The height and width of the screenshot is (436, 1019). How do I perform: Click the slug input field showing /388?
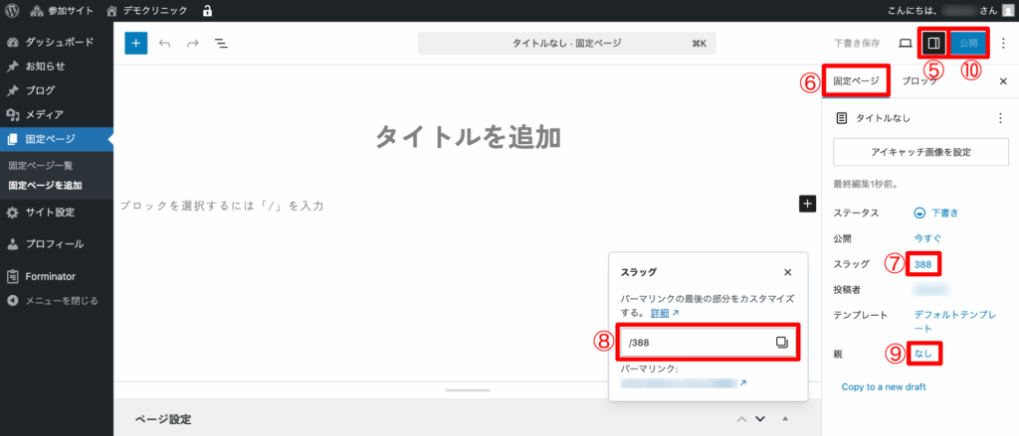(697, 342)
